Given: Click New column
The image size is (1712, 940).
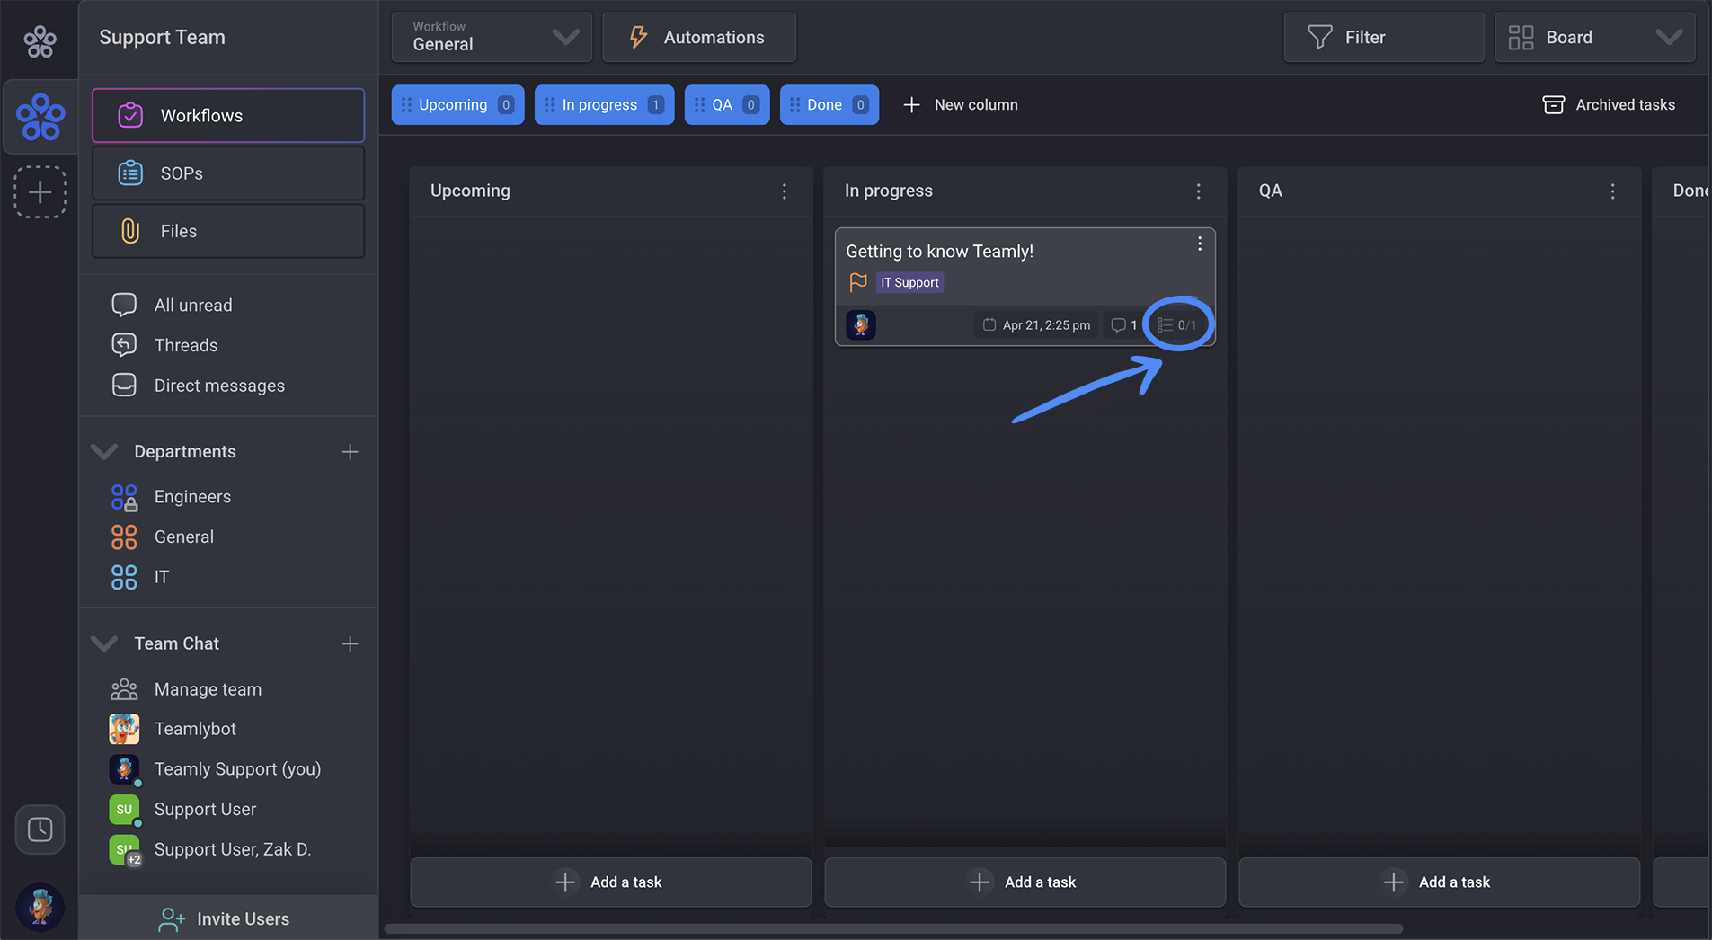Looking at the screenshot, I should (960, 105).
